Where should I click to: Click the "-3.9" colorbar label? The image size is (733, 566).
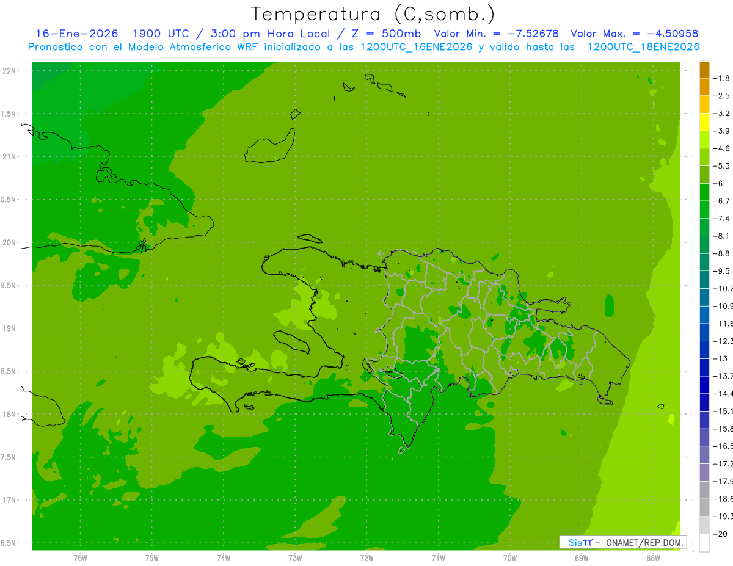pos(721,131)
